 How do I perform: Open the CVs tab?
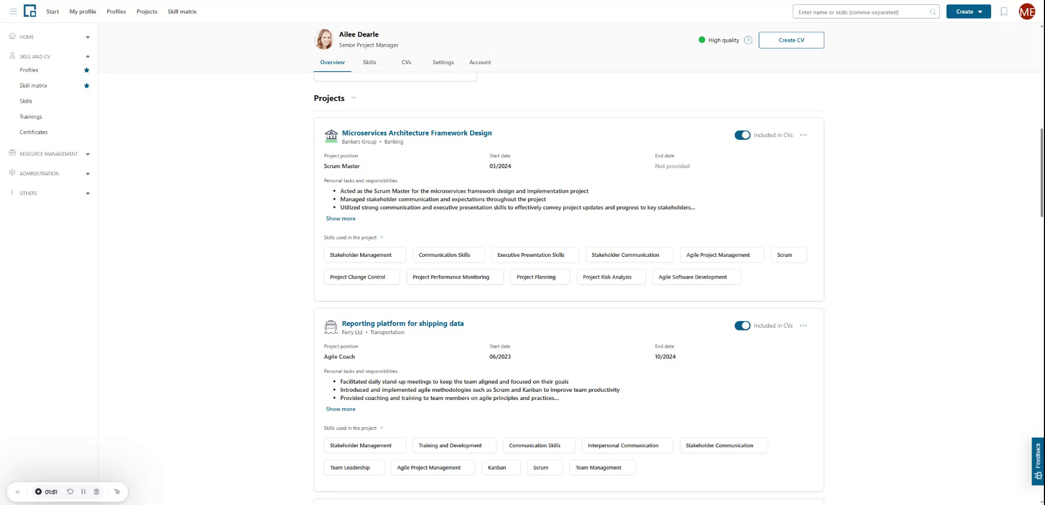coord(406,63)
